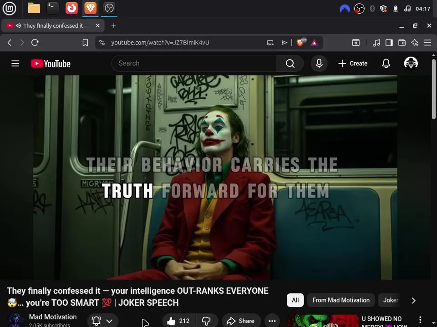Go back to the previous page
This screenshot has height=327, width=437.
(10, 43)
